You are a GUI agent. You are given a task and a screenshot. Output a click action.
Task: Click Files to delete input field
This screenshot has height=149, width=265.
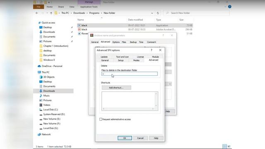(130, 74)
